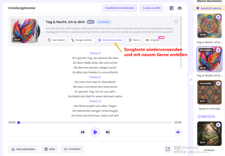
Task: Collapse the music list sidebar chevron
Action: [191, 80]
